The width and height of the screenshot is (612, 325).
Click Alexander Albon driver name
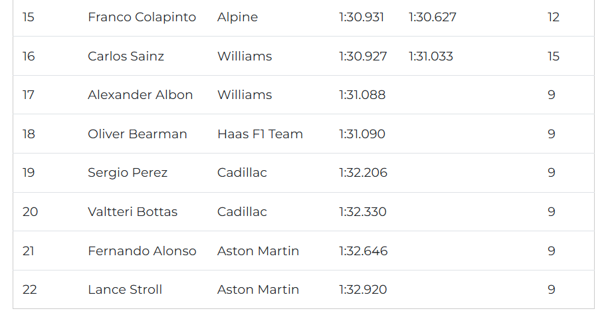(x=140, y=95)
